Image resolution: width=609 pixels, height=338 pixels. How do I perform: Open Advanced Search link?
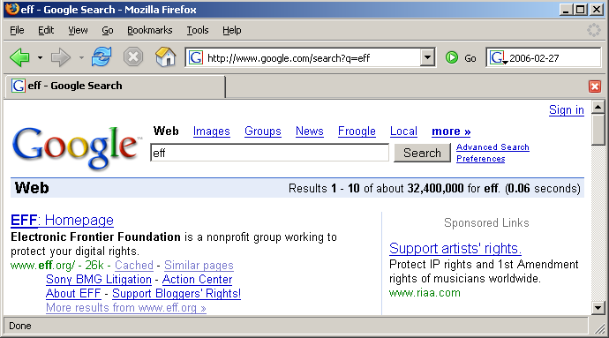(x=492, y=147)
